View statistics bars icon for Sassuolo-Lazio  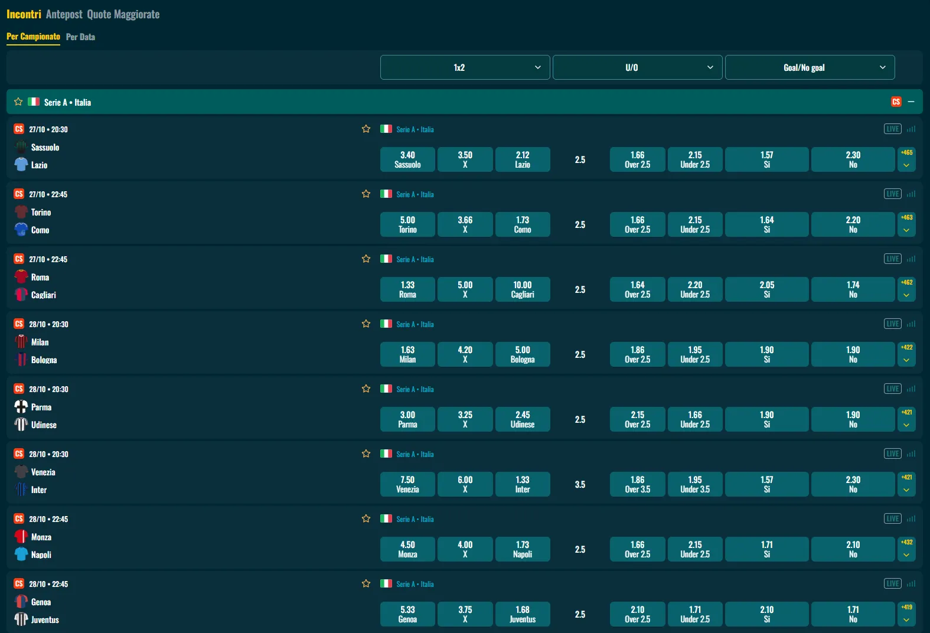click(x=911, y=129)
